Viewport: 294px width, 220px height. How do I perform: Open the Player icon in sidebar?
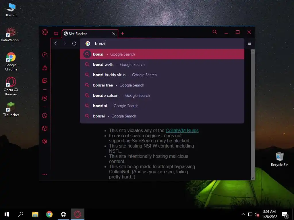[x=45, y=98]
